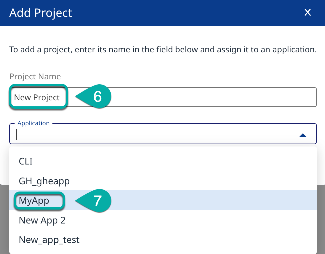This screenshot has width=325, height=254.
Task: Click the instruction text about adding a project
Action: click(x=162, y=49)
